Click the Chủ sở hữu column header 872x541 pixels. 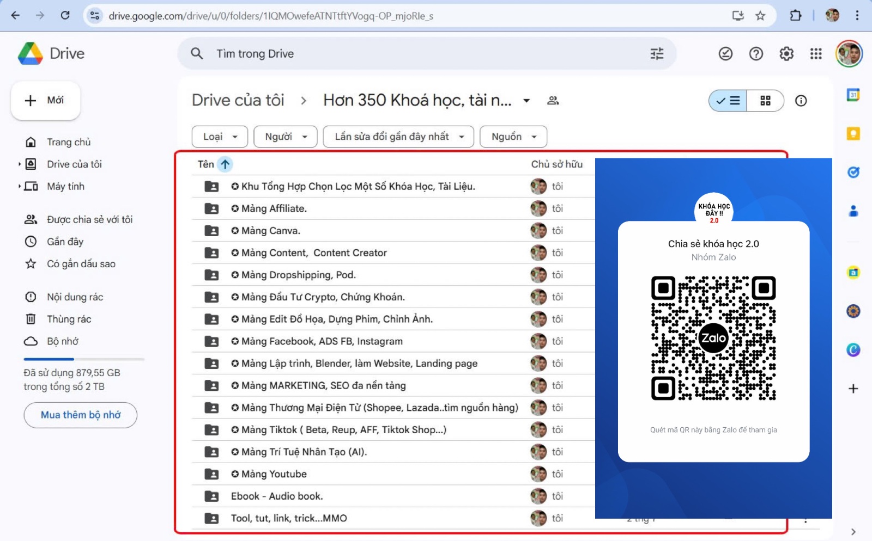coord(557,164)
